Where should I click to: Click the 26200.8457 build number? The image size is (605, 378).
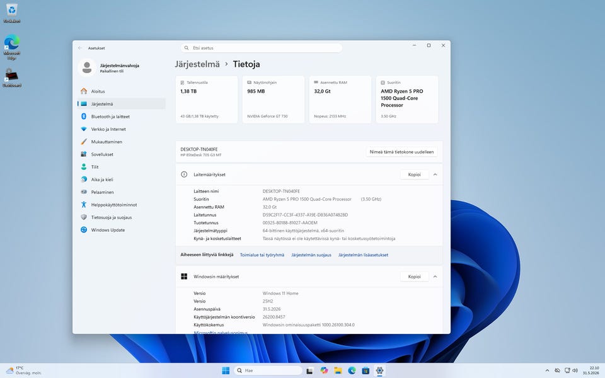pyautogui.click(x=274, y=317)
